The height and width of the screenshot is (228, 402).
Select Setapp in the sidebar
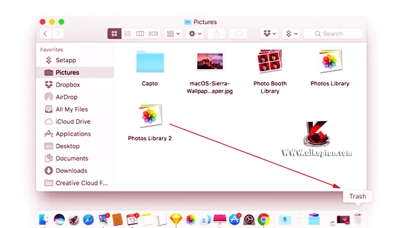tap(75, 60)
